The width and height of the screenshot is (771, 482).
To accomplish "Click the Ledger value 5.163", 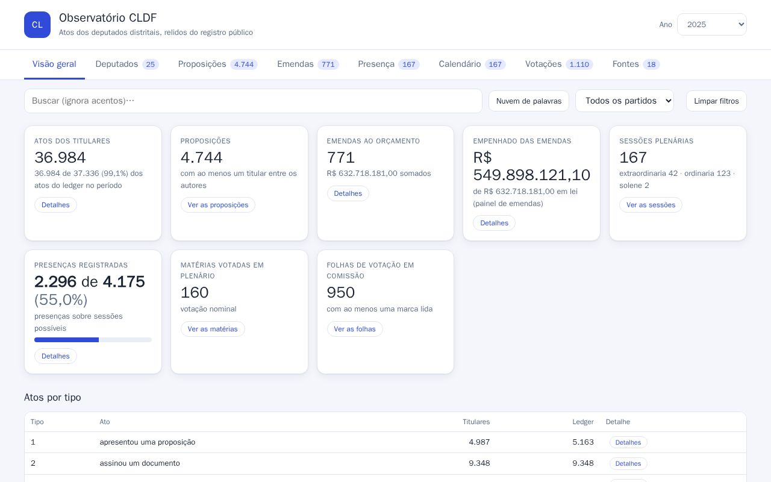I will (583, 442).
